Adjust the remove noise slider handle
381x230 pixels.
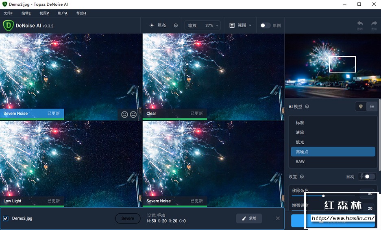[x=323, y=196]
